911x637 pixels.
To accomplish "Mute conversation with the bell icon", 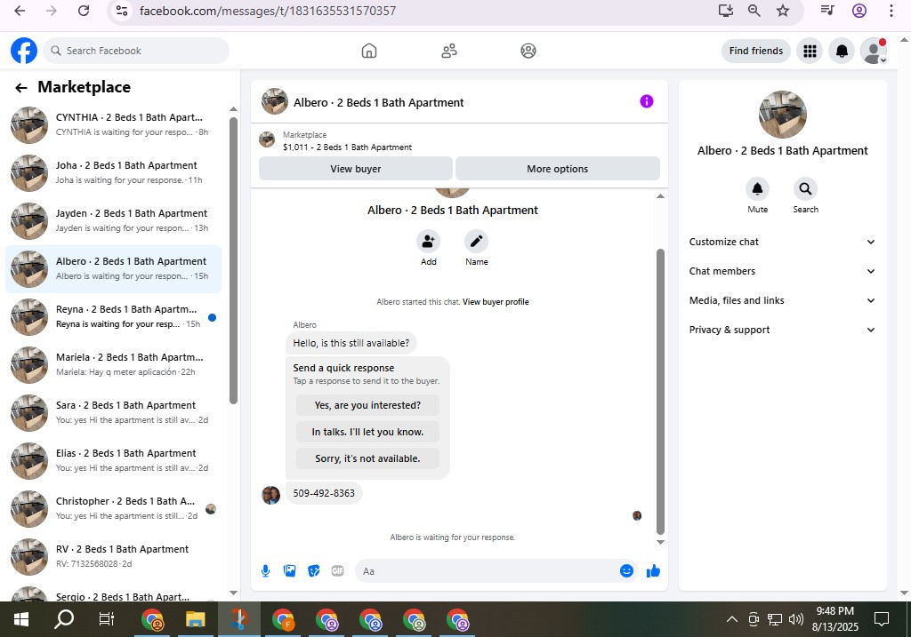I will click(x=758, y=188).
